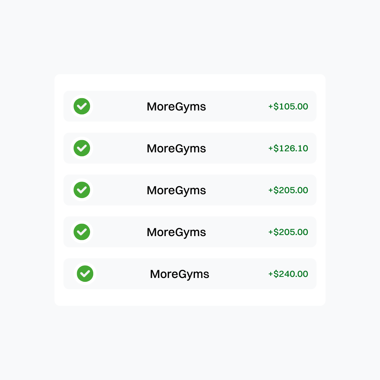Click the green checkmark on the $240.00 transaction
This screenshot has height=380, width=380.
tap(85, 274)
